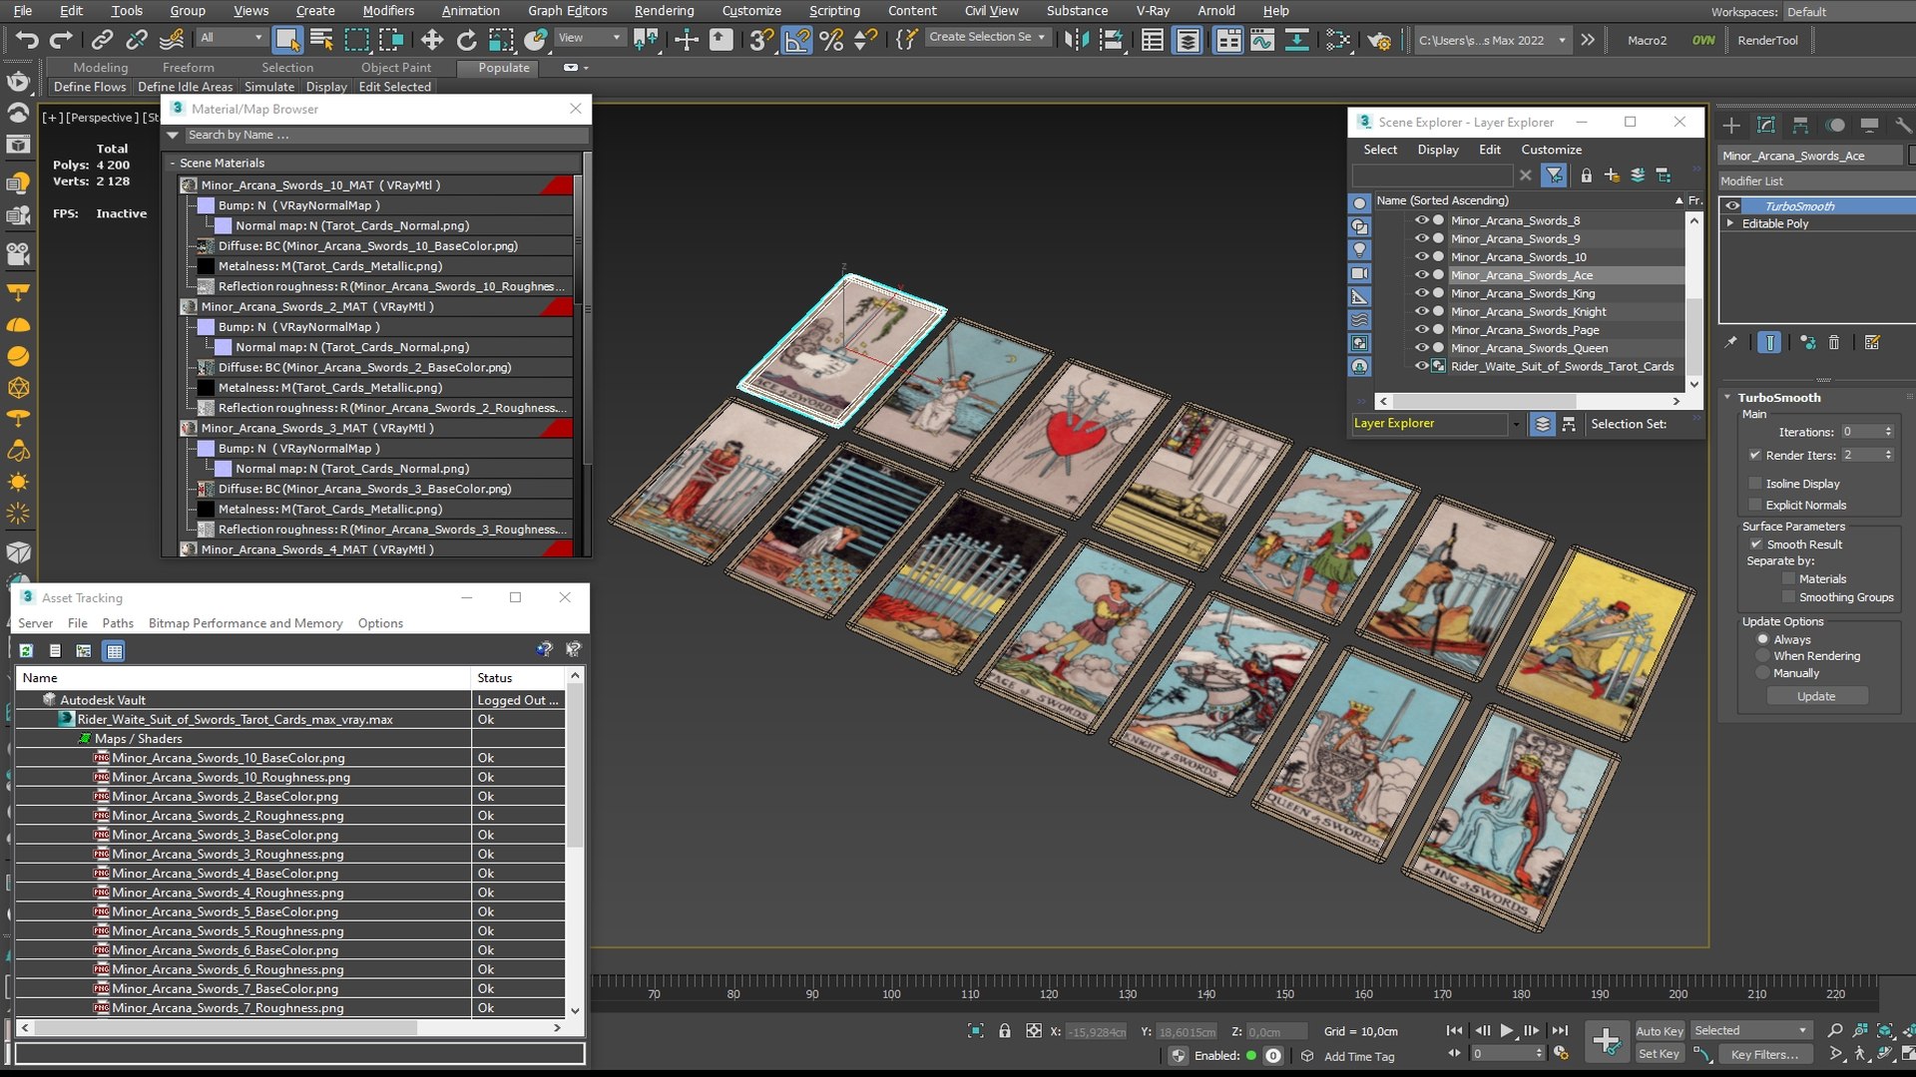Image resolution: width=1916 pixels, height=1077 pixels.
Task: Click table view icon in Asset Tracking
Action: (115, 650)
